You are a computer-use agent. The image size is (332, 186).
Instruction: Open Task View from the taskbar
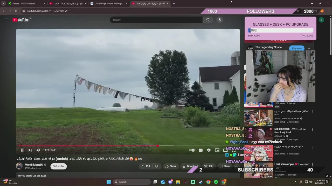pyautogui.click(x=155, y=182)
